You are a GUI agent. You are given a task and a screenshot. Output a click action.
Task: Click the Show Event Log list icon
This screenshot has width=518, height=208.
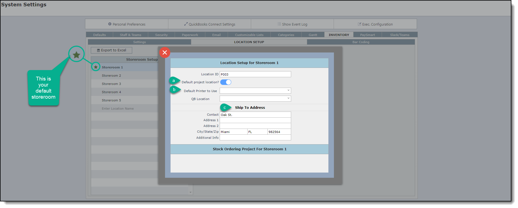[x=279, y=24]
